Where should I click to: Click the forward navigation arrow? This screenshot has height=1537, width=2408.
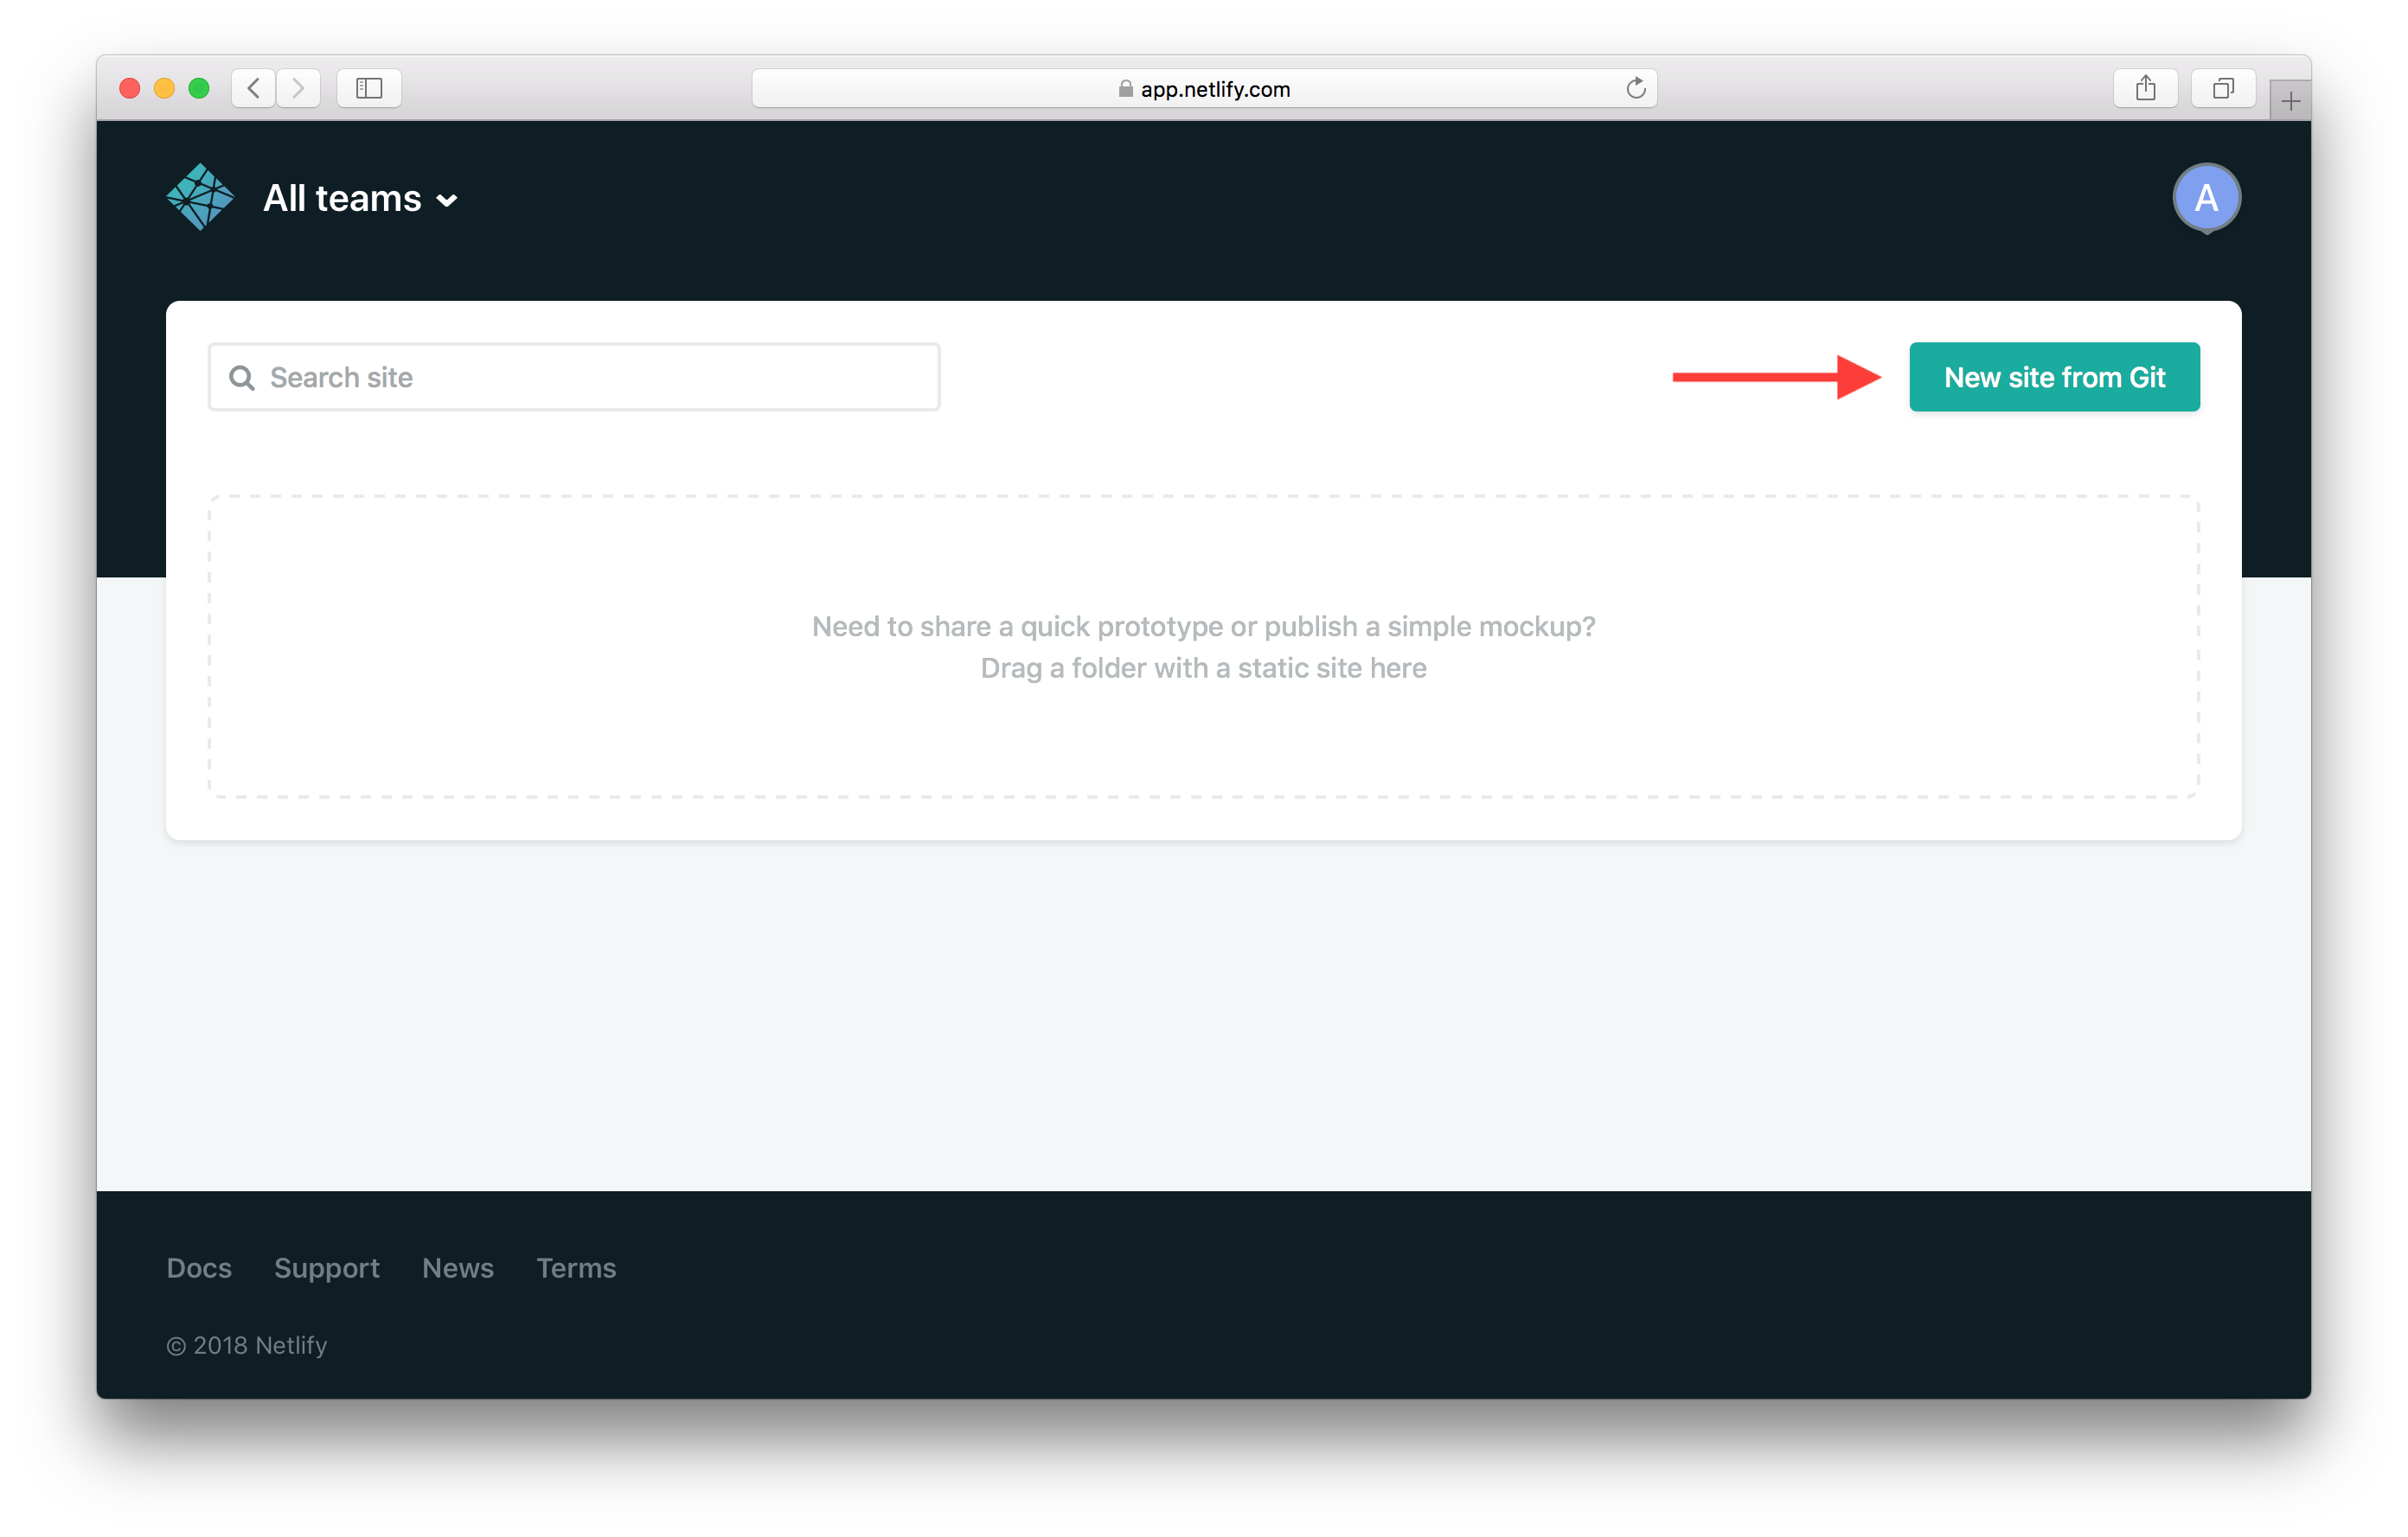(x=298, y=87)
